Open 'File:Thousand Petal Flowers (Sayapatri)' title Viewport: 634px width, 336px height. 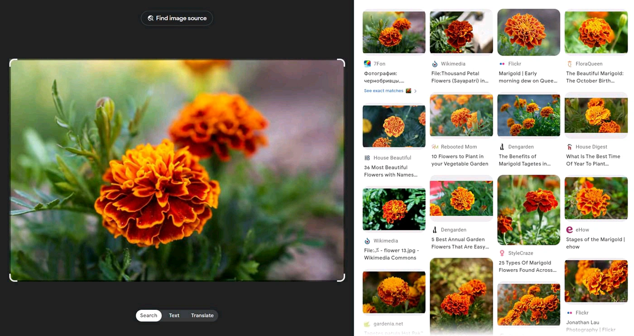click(x=460, y=77)
